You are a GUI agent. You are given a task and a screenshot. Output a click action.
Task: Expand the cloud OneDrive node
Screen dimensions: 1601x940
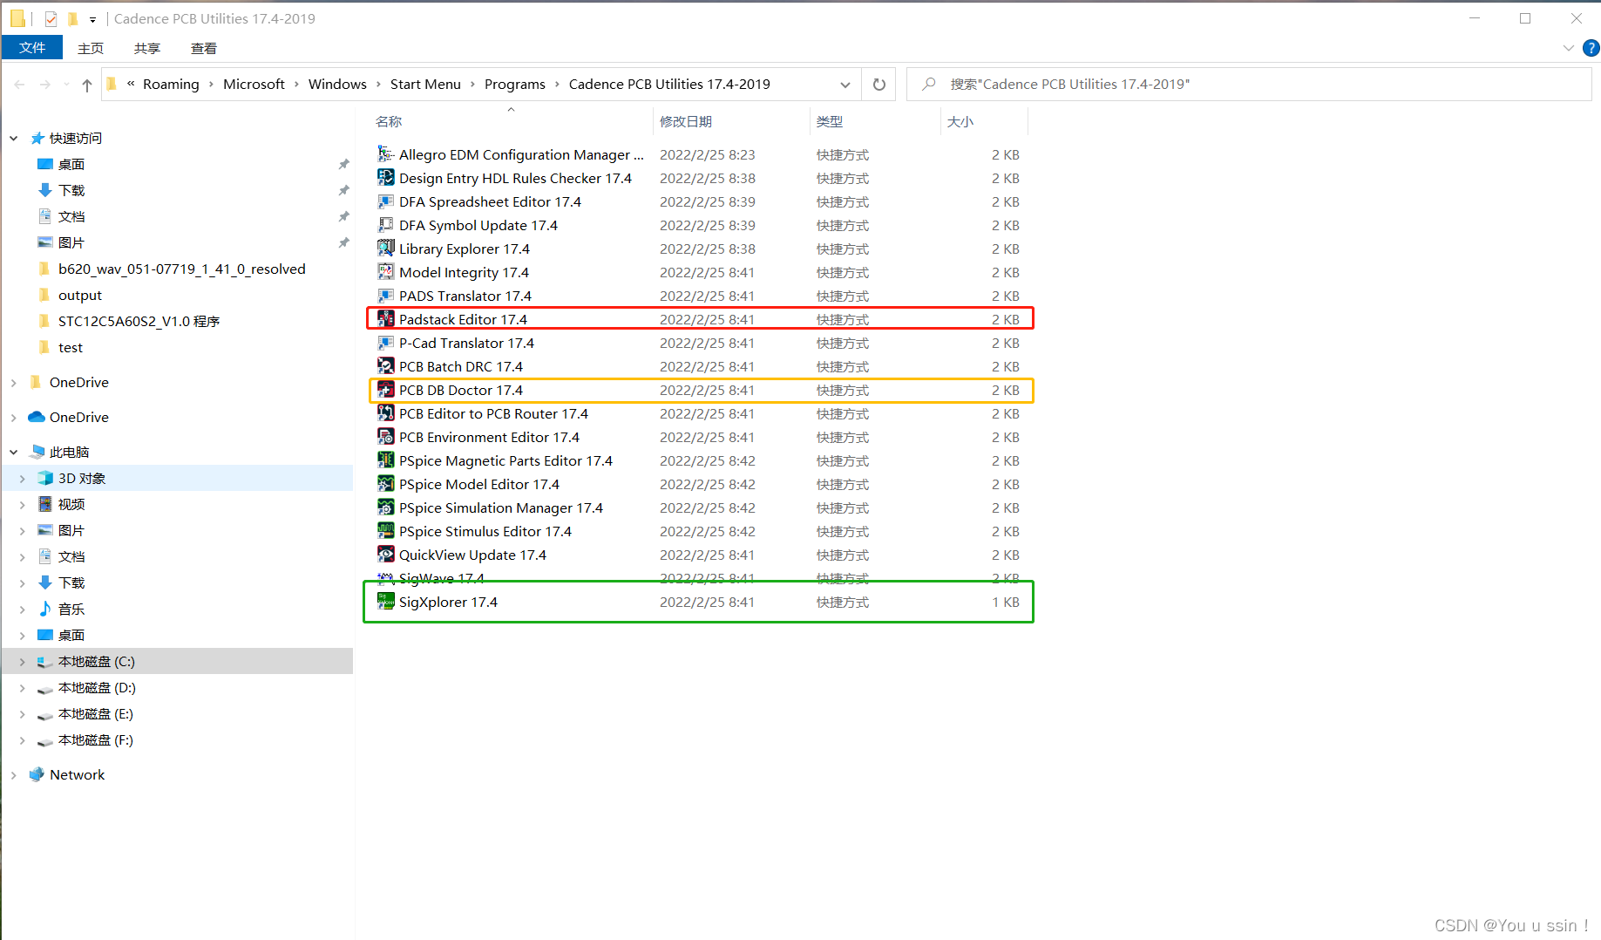click(14, 417)
